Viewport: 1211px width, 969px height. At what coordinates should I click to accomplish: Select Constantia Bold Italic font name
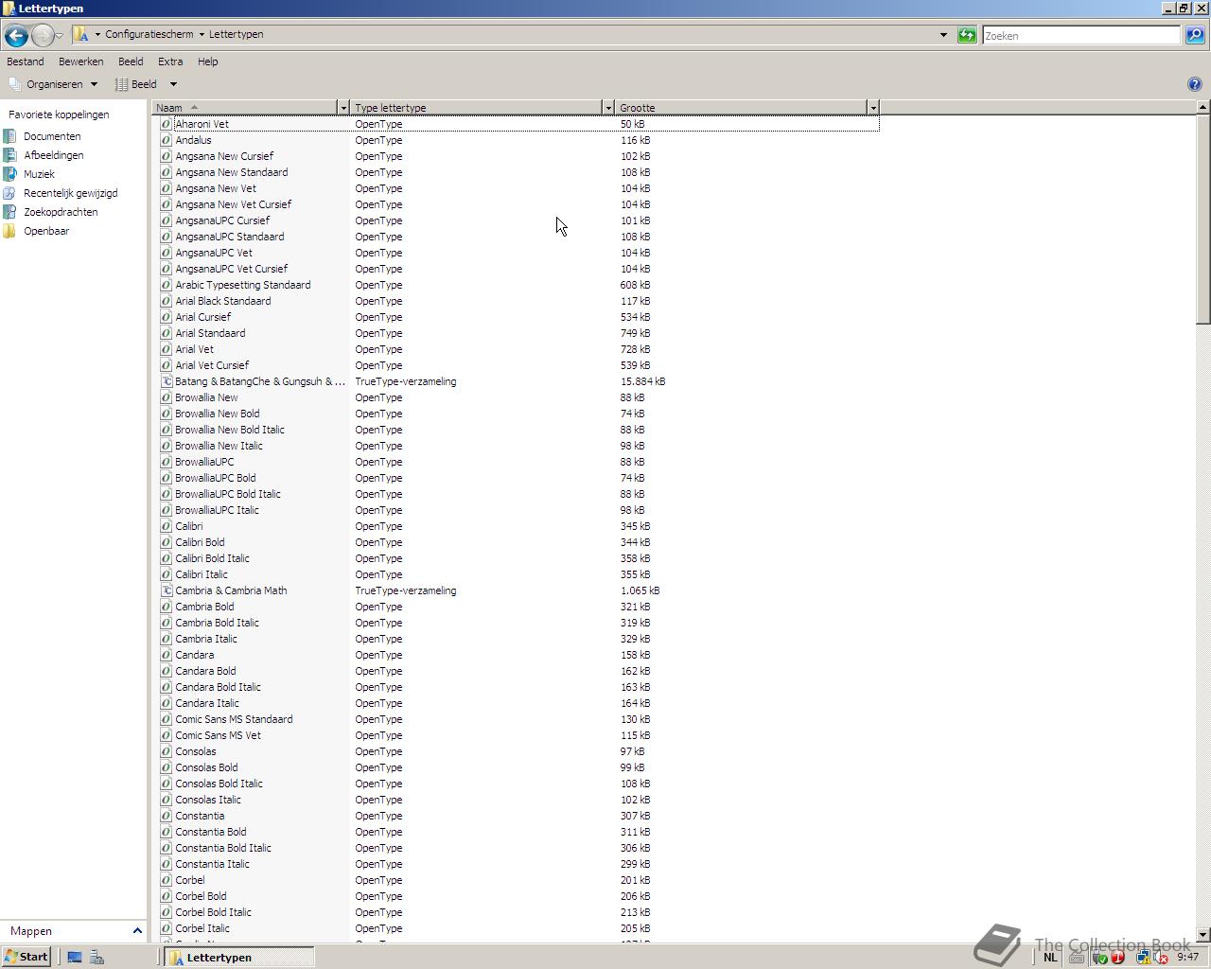click(223, 848)
